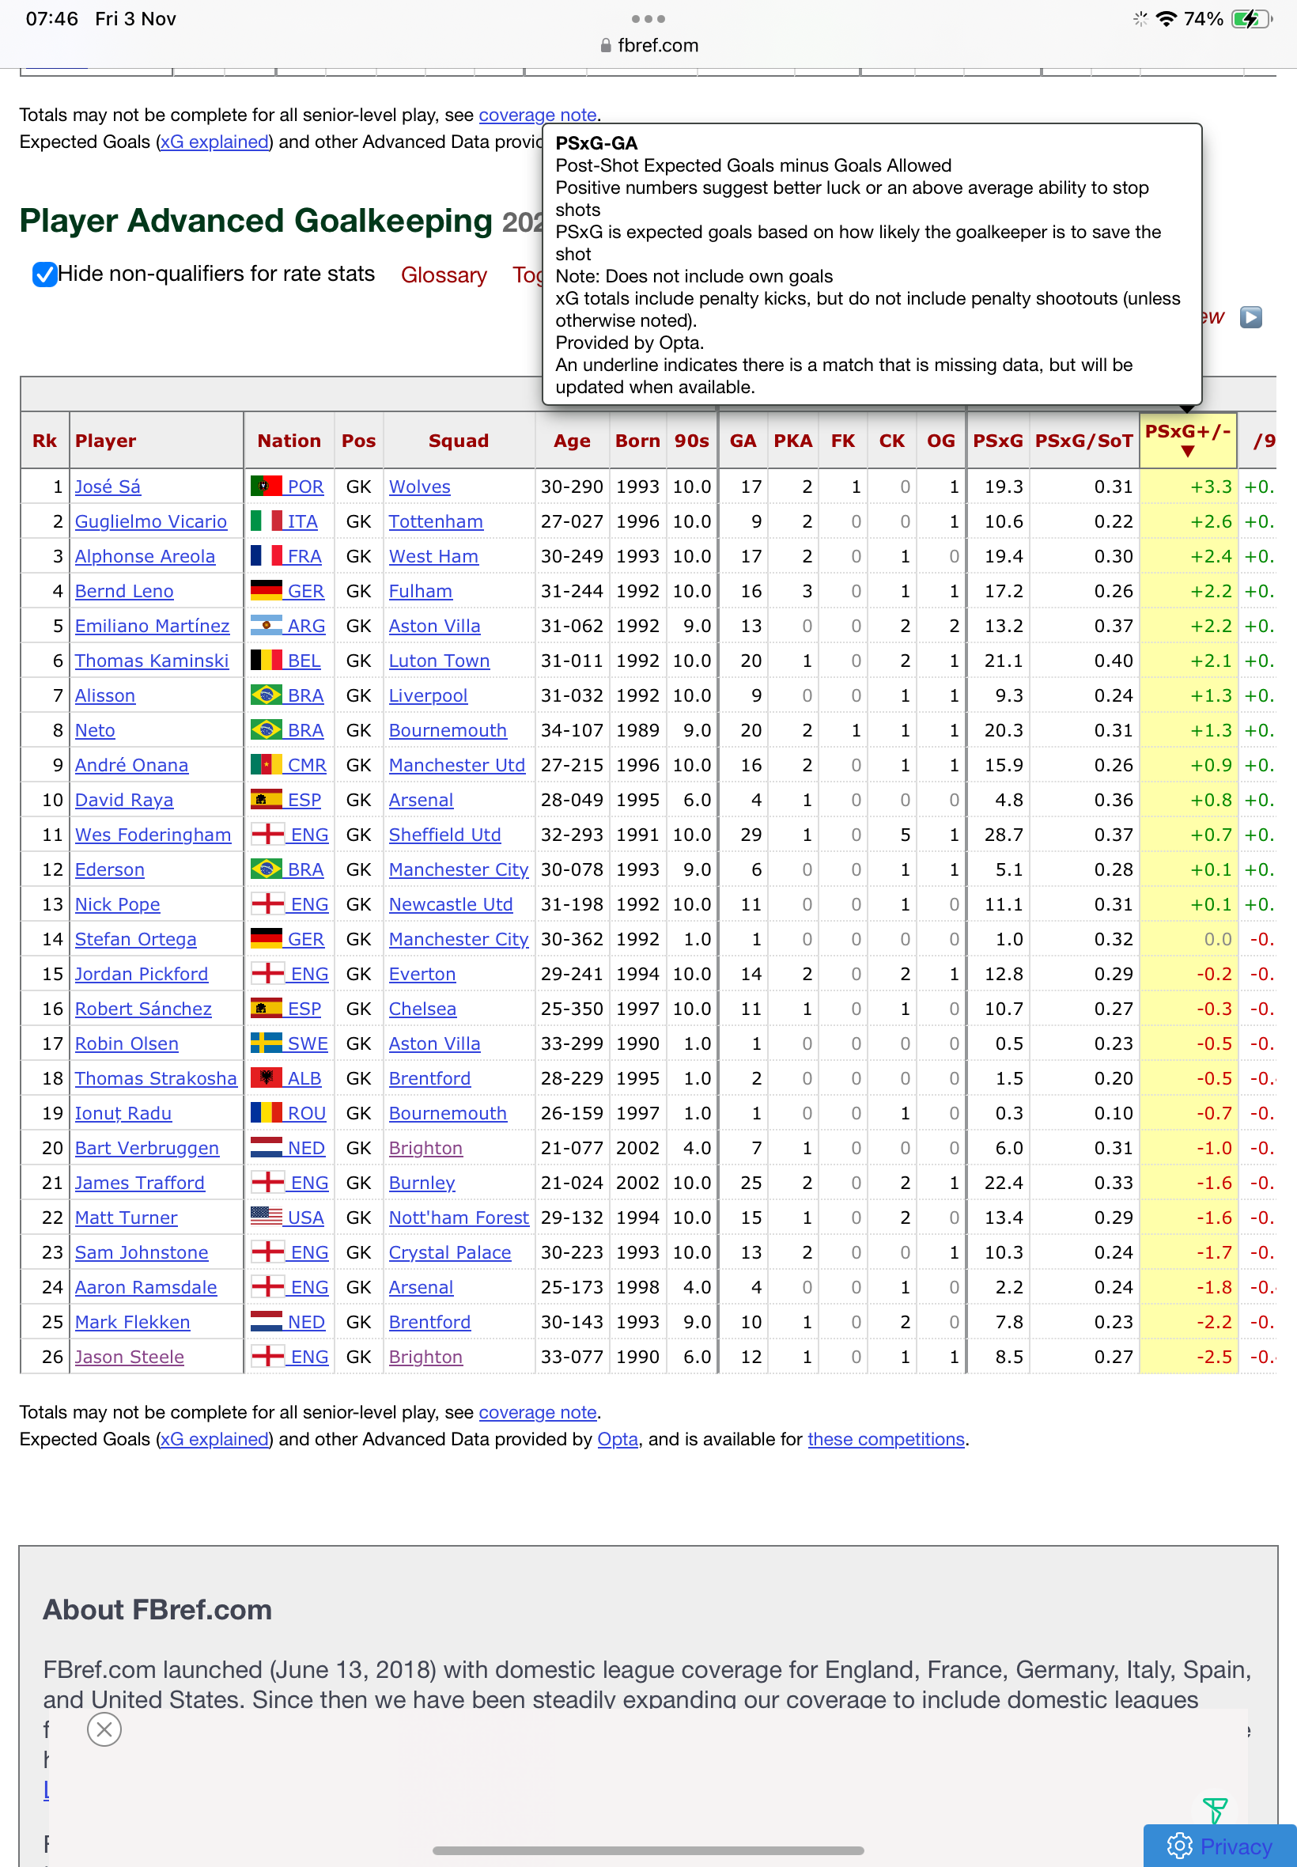Tap the green Freestar ad logo icon
The image size is (1297, 1867).
pos(1215,1809)
